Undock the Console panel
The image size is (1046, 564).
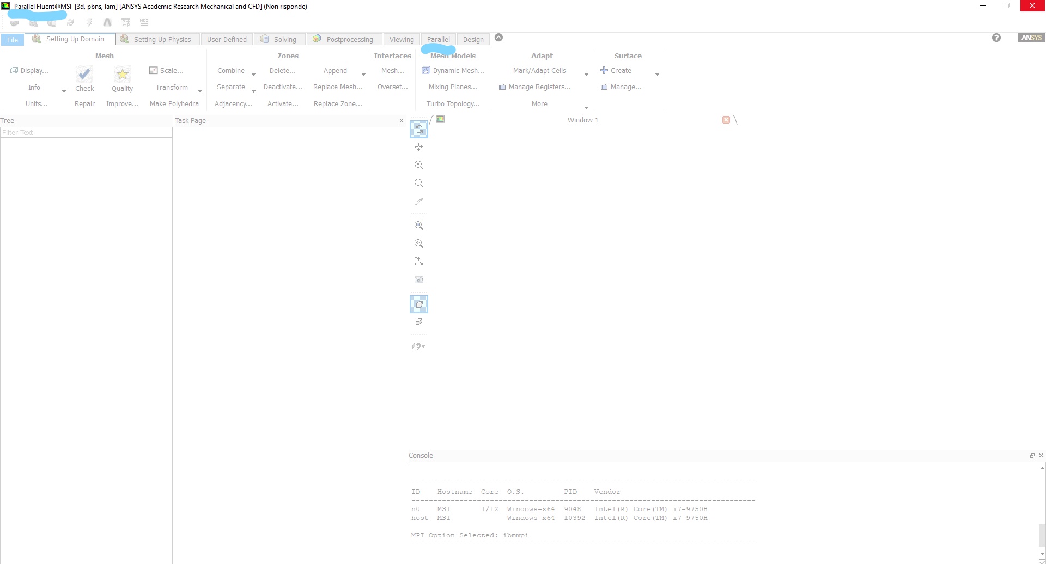1032,456
